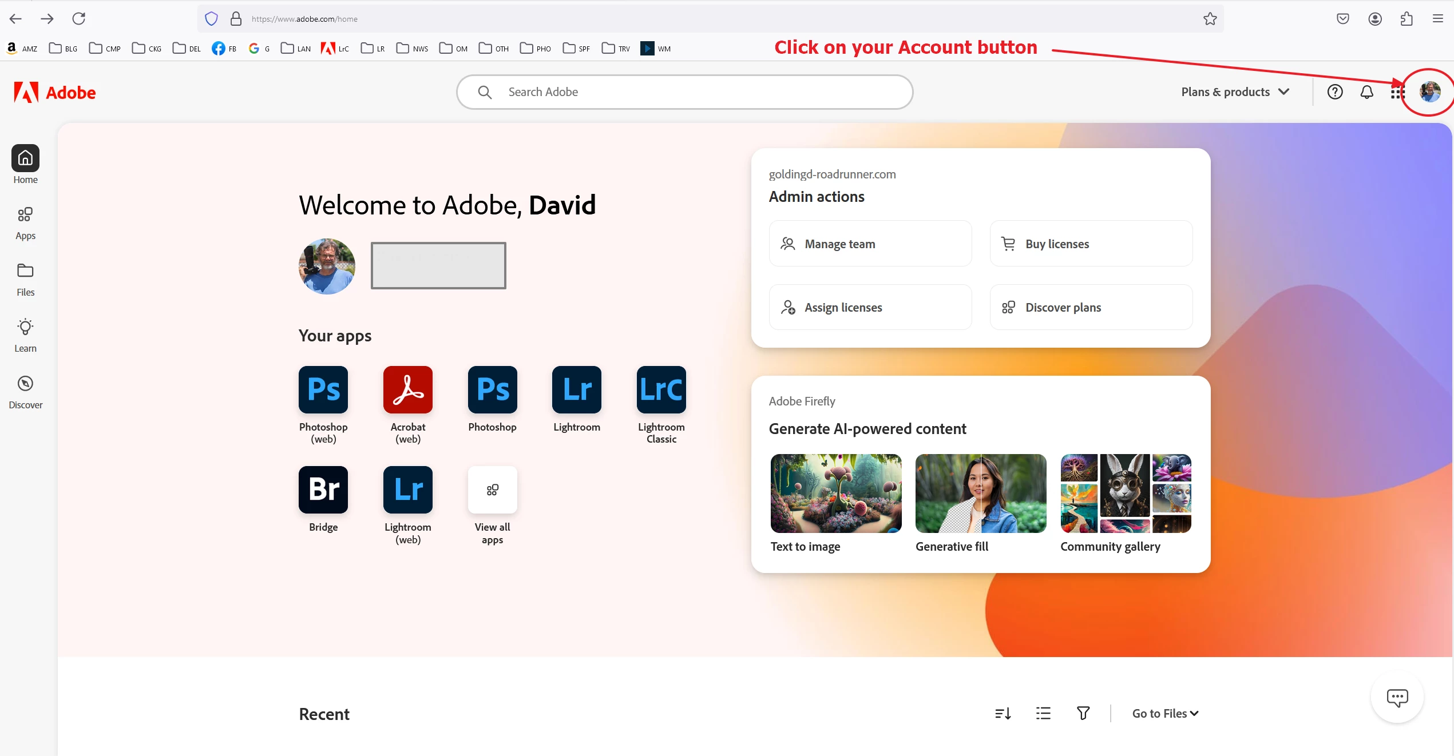Click the filter funnel icon in Recent
Screen dimensions: 1454x756
[x=1083, y=713]
